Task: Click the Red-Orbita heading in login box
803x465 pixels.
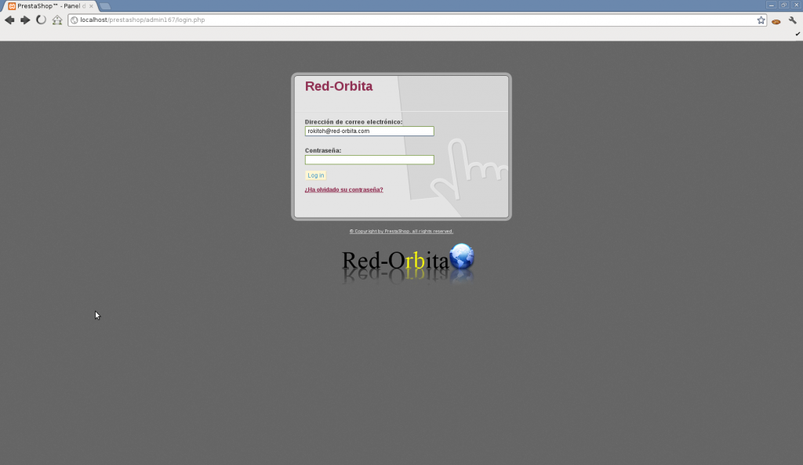Action: pos(339,86)
